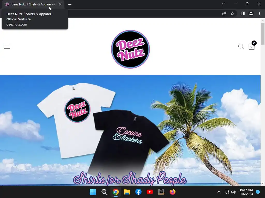The width and height of the screenshot is (265, 198).
Task: Close the Deez Nutz T Shirts tab
Action: (x=60, y=4)
